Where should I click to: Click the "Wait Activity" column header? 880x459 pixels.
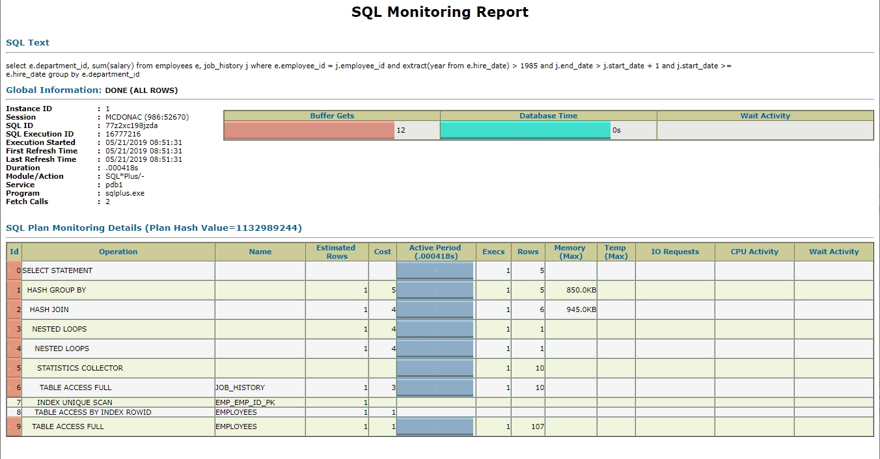pyautogui.click(x=834, y=252)
